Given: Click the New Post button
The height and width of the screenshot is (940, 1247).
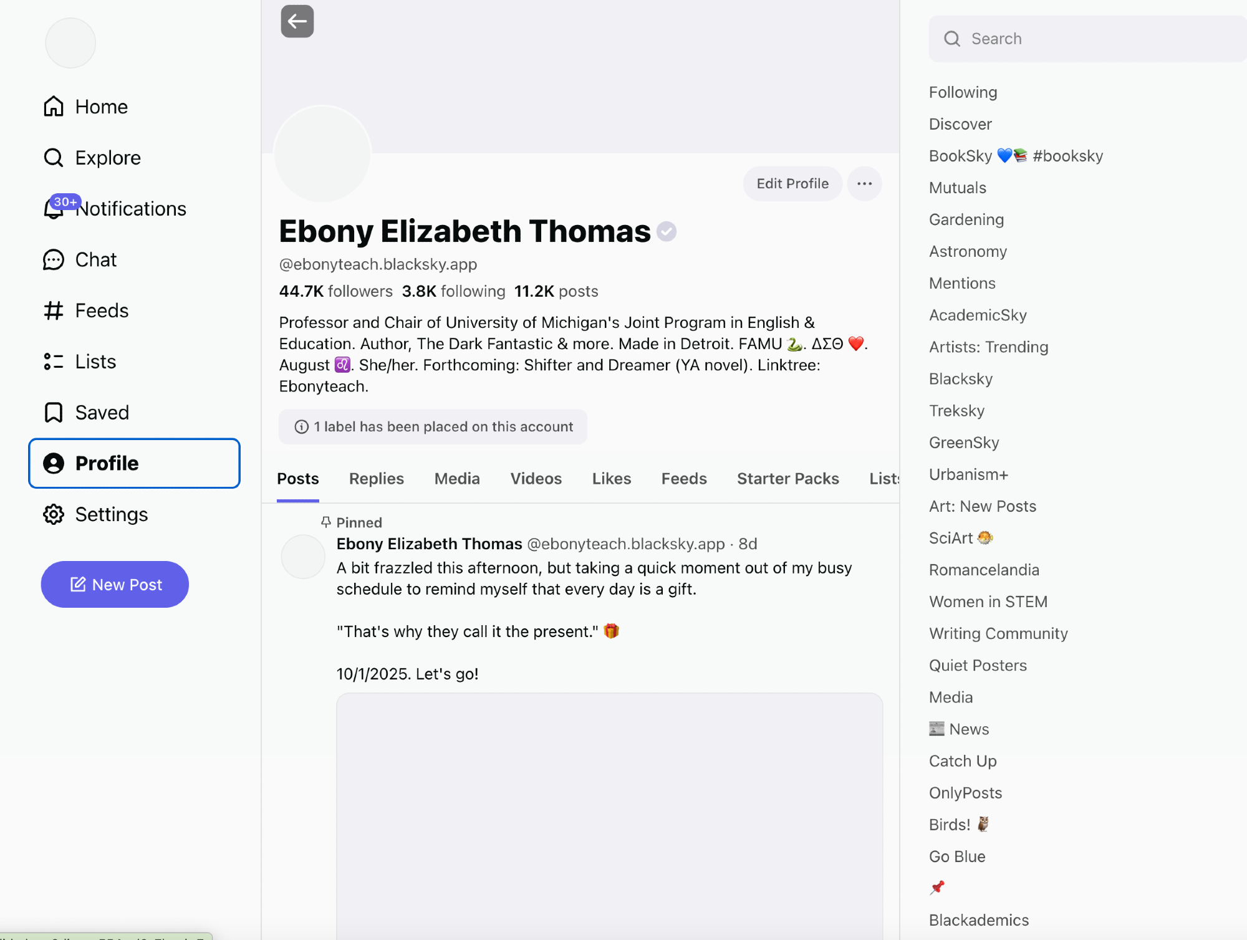Looking at the screenshot, I should (x=115, y=585).
